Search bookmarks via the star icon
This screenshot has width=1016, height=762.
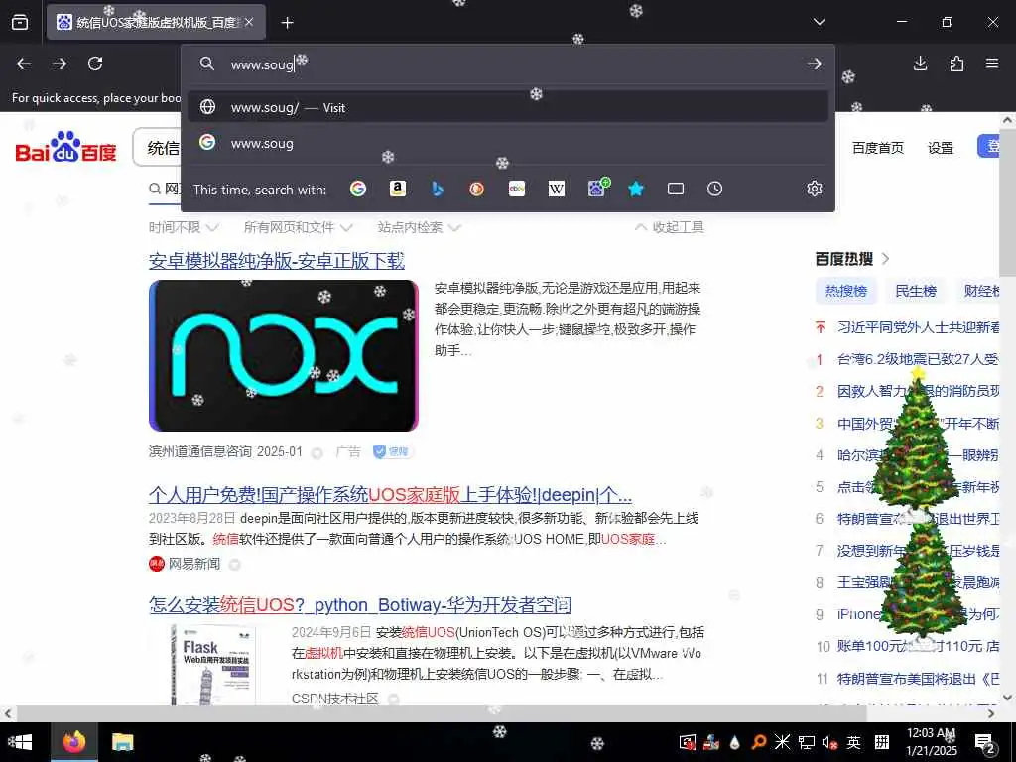point(636,189)
